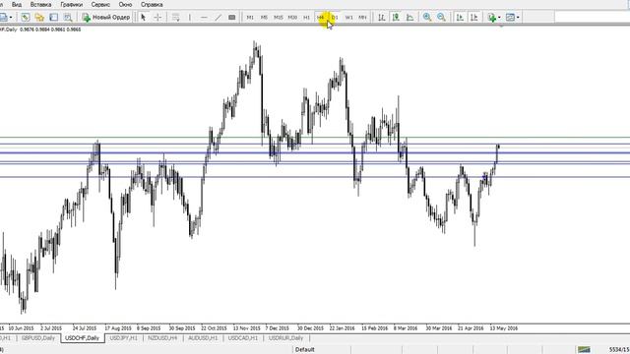
Task: Expand the new chart dropdown arrow
Action: point(11,18)
